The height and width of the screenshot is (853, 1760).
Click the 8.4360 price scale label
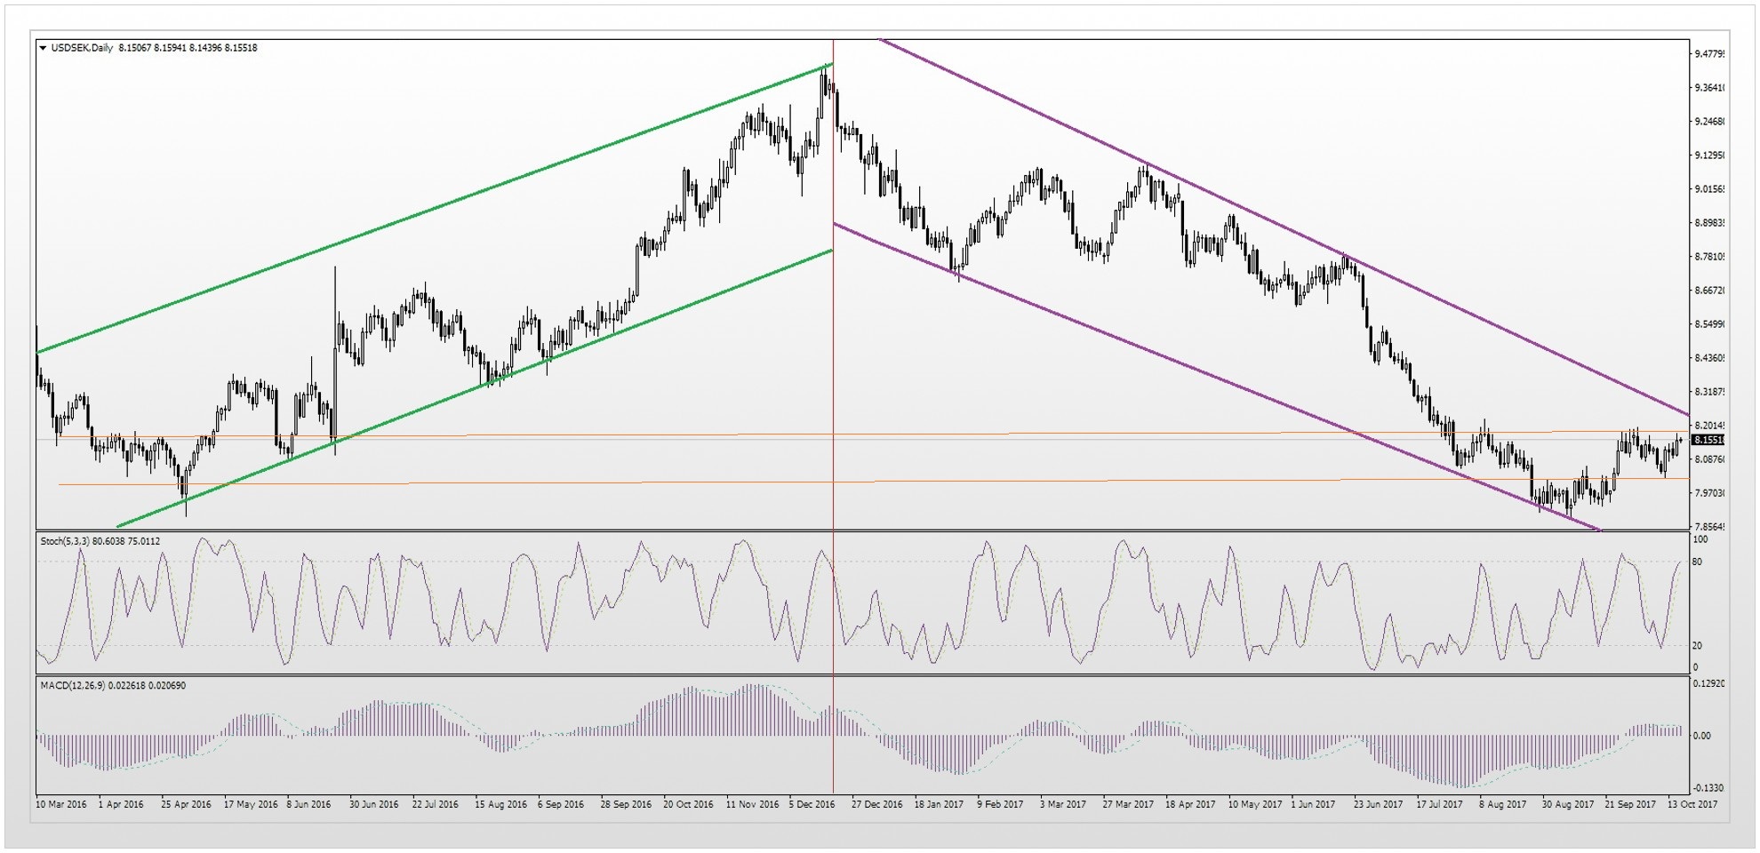tap(1709, 357)
